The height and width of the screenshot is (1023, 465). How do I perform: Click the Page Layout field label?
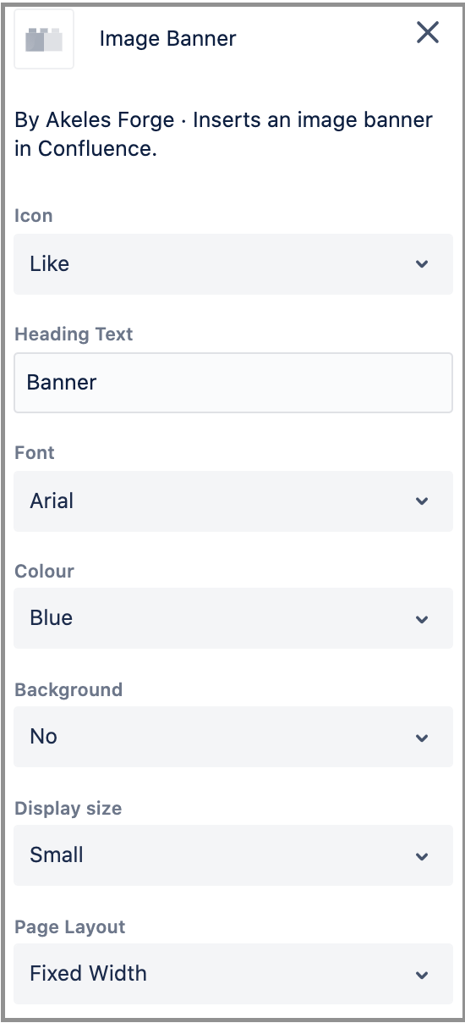(69, 927)
